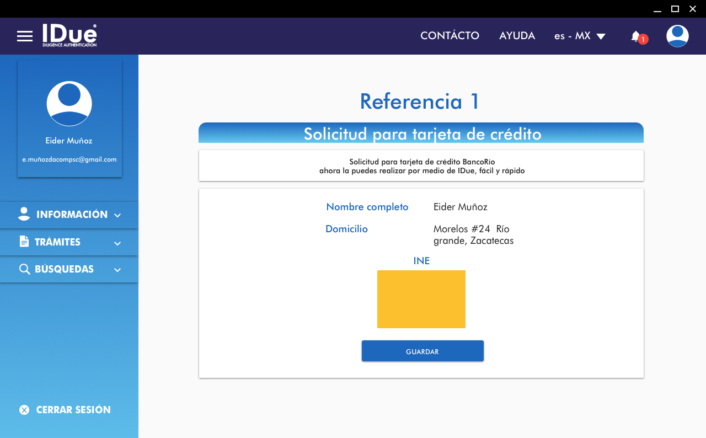This screenshot has width=706, height=438.
Task: Open the user avatar in header
Action: (x=677, y=36)
